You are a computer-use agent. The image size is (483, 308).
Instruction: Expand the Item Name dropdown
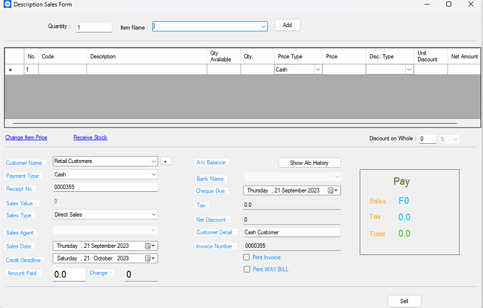(263, 26)
